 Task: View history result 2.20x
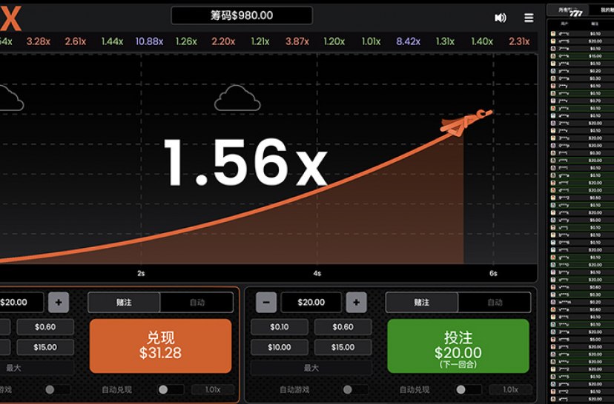(223, 41)
